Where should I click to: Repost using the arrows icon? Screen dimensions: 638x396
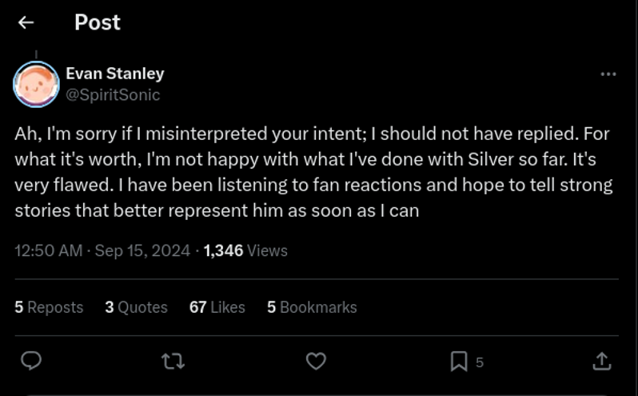coord(173,362)
